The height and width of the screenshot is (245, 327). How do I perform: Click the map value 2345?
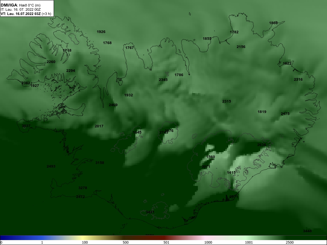163,80
